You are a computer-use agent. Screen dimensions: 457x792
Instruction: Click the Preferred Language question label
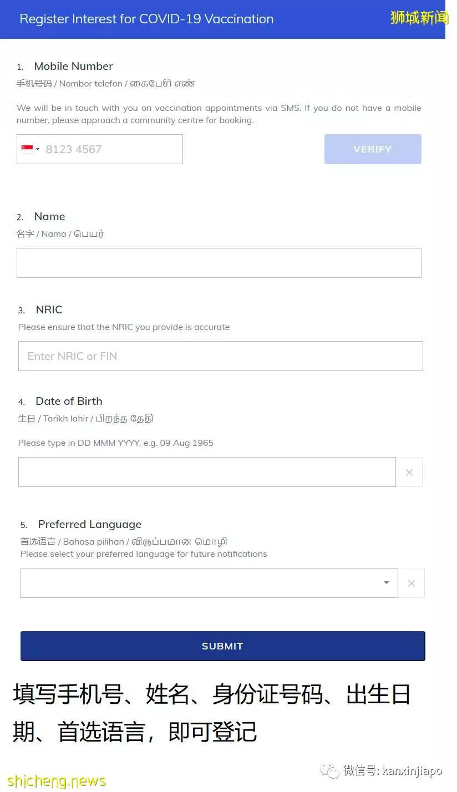[x=89, y=524]
